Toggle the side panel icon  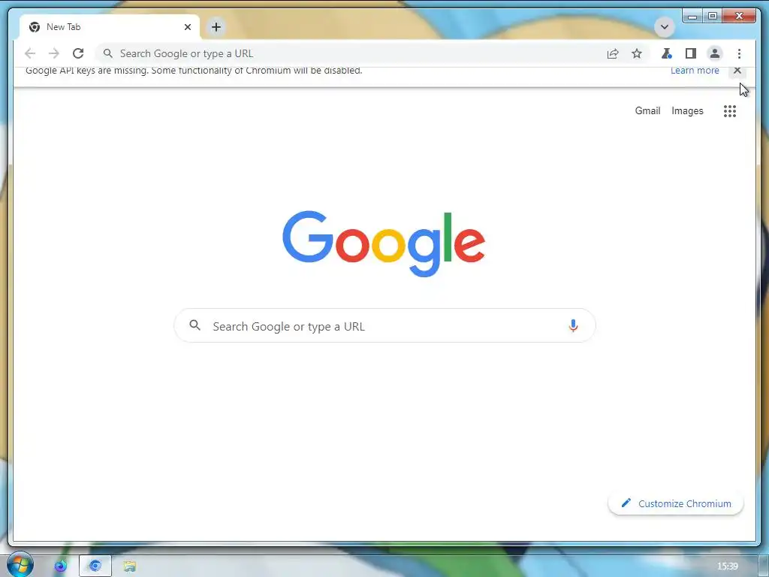[691, 53]
